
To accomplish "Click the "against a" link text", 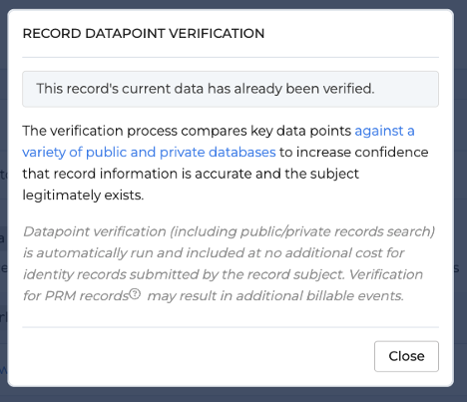I will coord(384,131).
